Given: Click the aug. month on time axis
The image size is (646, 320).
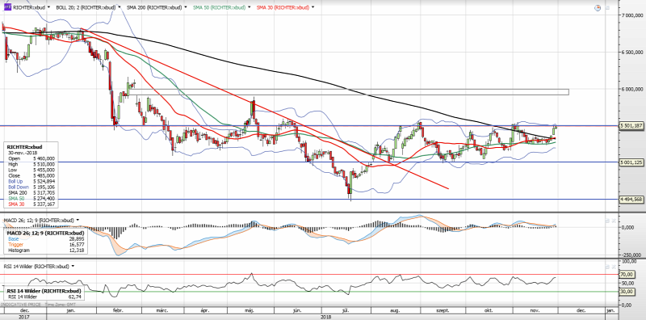Looking at the screenshot, I should tap(394, 309).
